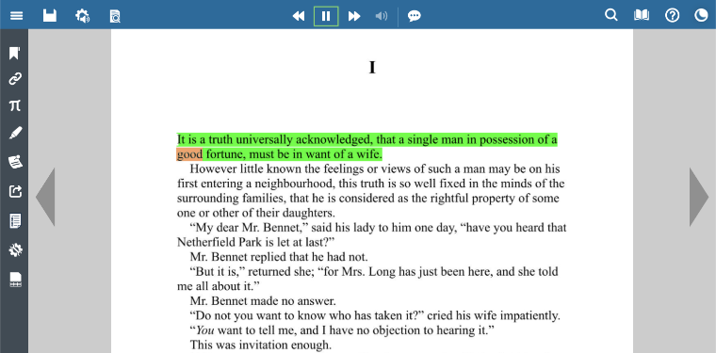Image resolution: width=716 pixels, height=353 pixels.
Task: Select the highlighter pen tool
Action: (15, 134)
